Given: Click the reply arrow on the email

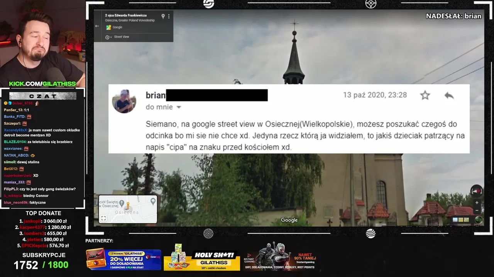Looking at the screenshot, I should pyautogui.click(x=449, y=95).
